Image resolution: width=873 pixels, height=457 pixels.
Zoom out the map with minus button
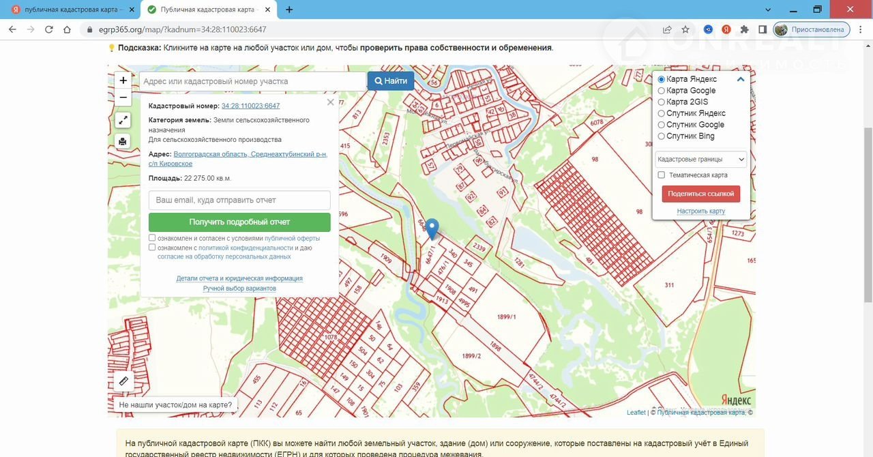pos(123,98)
